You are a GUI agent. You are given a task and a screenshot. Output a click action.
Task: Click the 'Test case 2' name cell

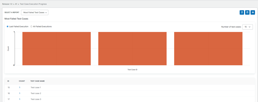[36, 93]
